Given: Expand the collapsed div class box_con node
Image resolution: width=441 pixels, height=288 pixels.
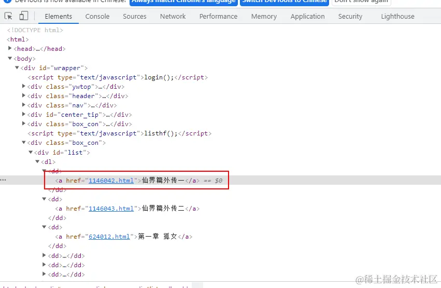Looking at the screenshot, I should pyautogui.click(x=24, y=124).
